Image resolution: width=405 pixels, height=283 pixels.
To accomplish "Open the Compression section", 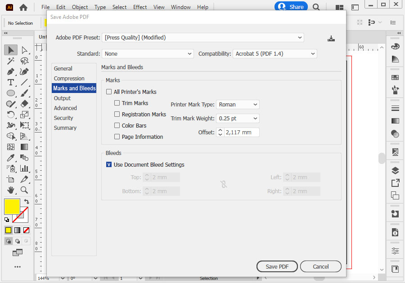I will pyautogui.click(x=69, y=78).
